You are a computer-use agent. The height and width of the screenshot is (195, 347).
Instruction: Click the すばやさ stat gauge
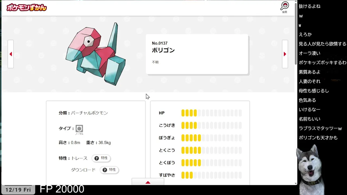(x=211, y=175)
